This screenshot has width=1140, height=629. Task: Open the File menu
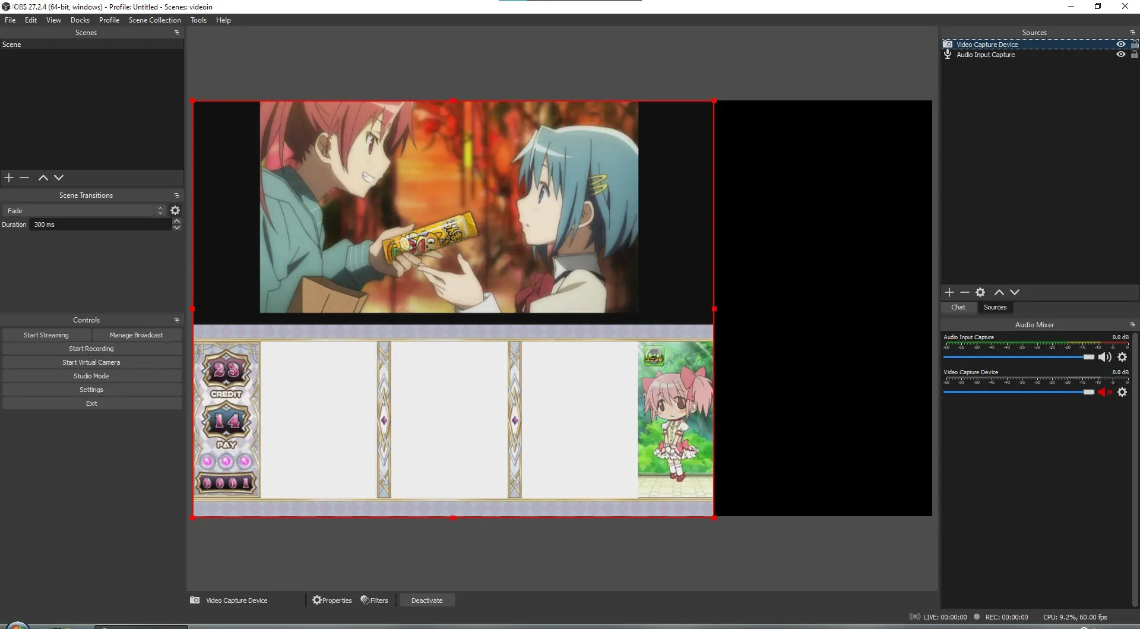[x=10, y=20]
